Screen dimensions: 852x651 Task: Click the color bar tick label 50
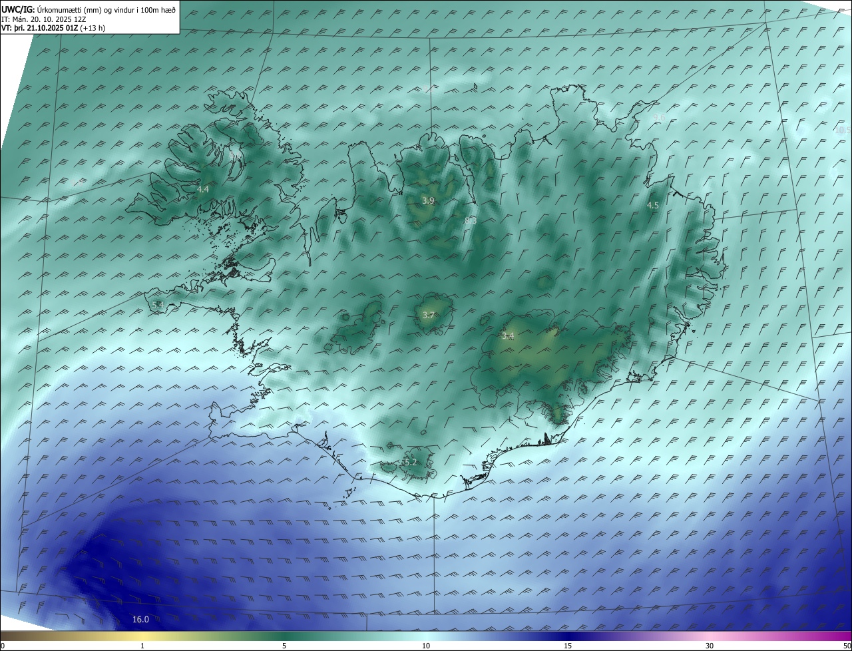point(847,646)
